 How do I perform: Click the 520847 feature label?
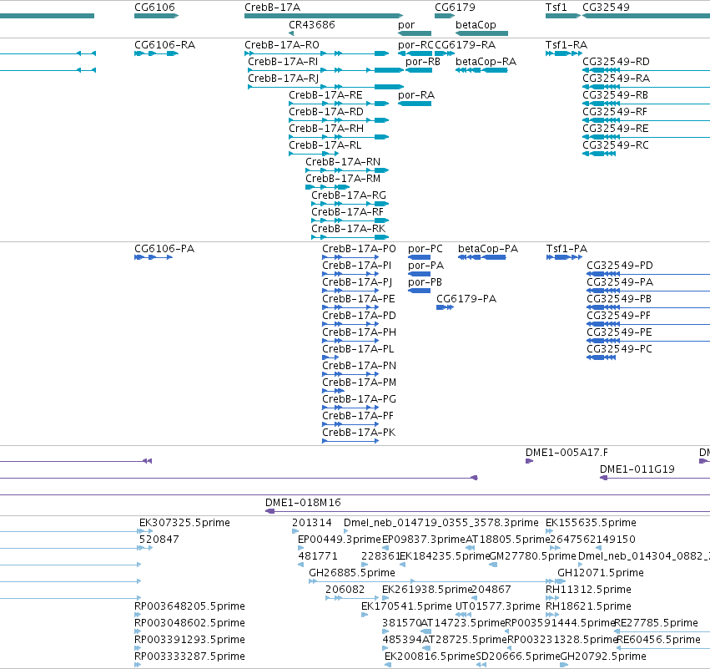pos(159,540)
